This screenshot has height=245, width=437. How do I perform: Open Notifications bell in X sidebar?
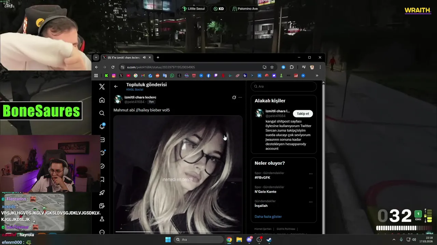102,126
